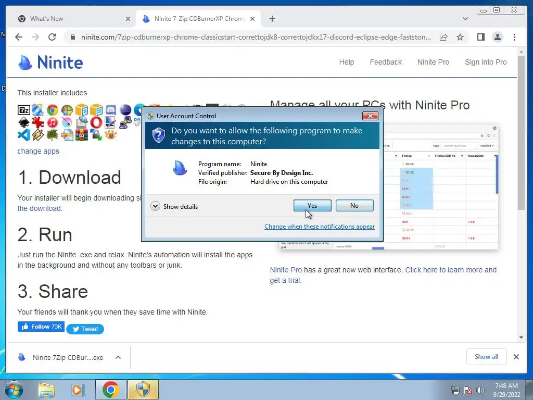Click the 7-Zip icon in installer list
533x400 pixels.
click(x=24, y=110)
